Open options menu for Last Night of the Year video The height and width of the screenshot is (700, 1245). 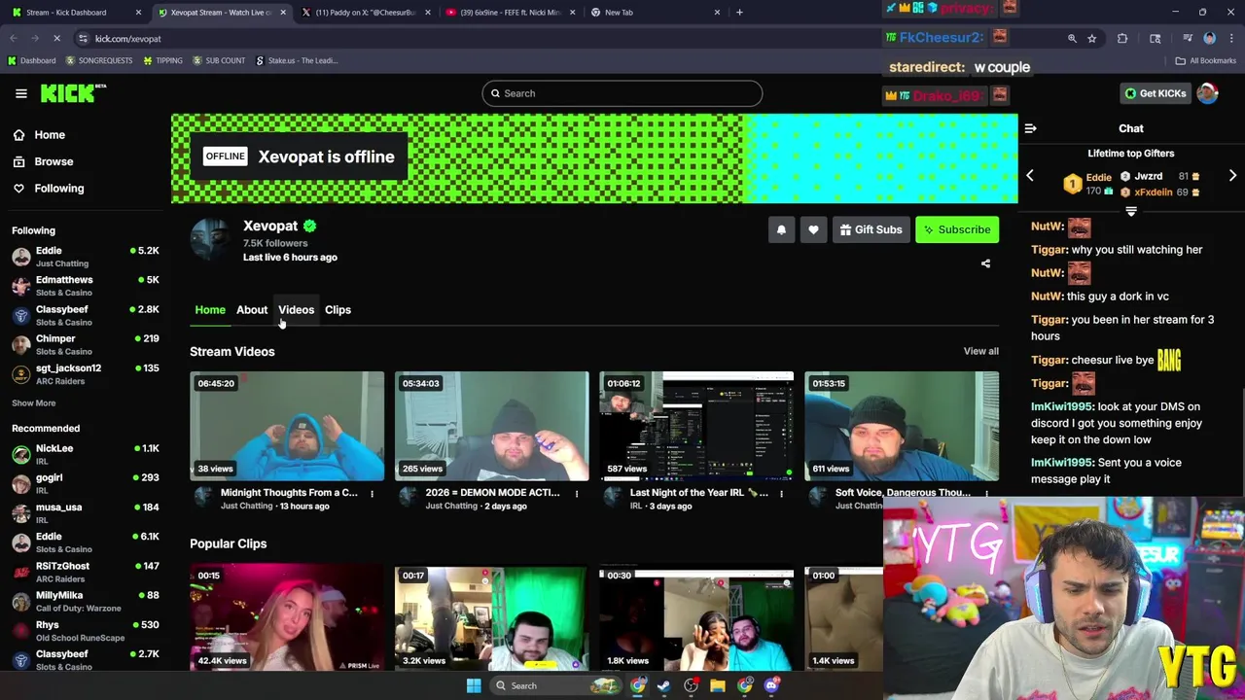781,494
